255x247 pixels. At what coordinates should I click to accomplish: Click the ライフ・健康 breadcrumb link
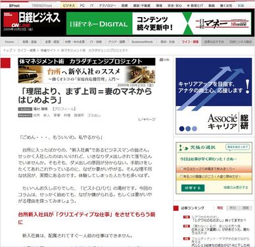coord(26,50)
